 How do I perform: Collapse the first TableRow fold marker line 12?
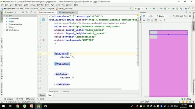[48, 54]
